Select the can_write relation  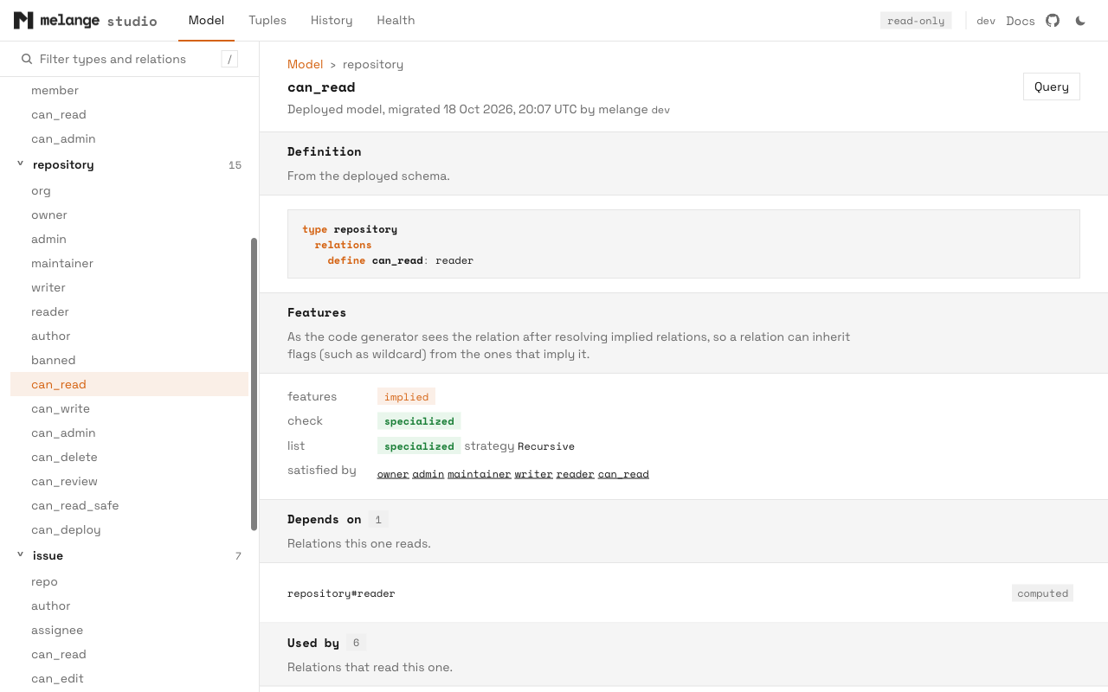click(130, 408)
